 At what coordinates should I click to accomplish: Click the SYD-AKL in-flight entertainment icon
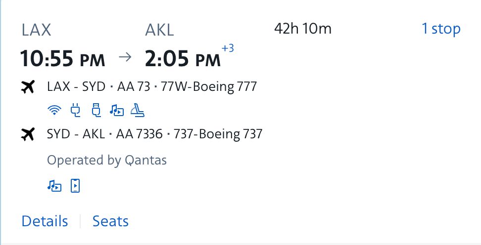point(54,186)
